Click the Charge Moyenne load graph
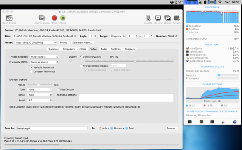Viewport: 242px width, 150px height. tap(213, 94)
